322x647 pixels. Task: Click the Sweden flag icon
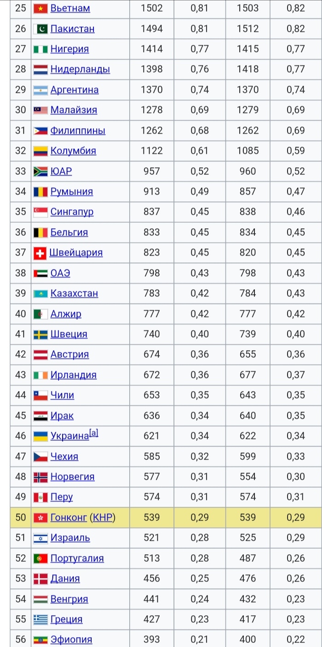click(40, 334)
